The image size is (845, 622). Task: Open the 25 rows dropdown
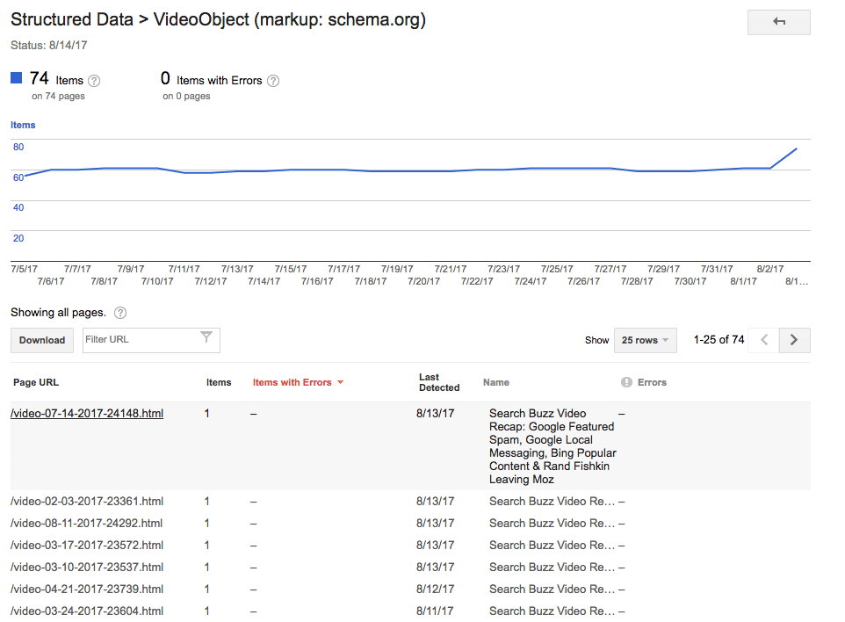(x=646, y=340)
